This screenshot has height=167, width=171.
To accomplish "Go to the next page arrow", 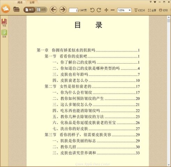I will click(x=63, y=10).
